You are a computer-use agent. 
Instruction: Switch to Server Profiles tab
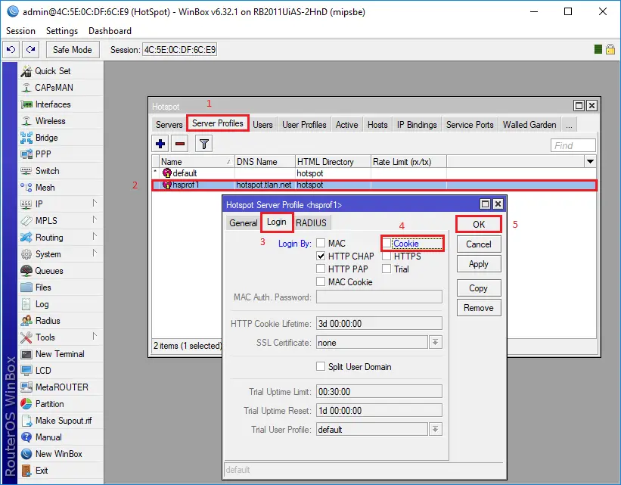coord(217,123)
